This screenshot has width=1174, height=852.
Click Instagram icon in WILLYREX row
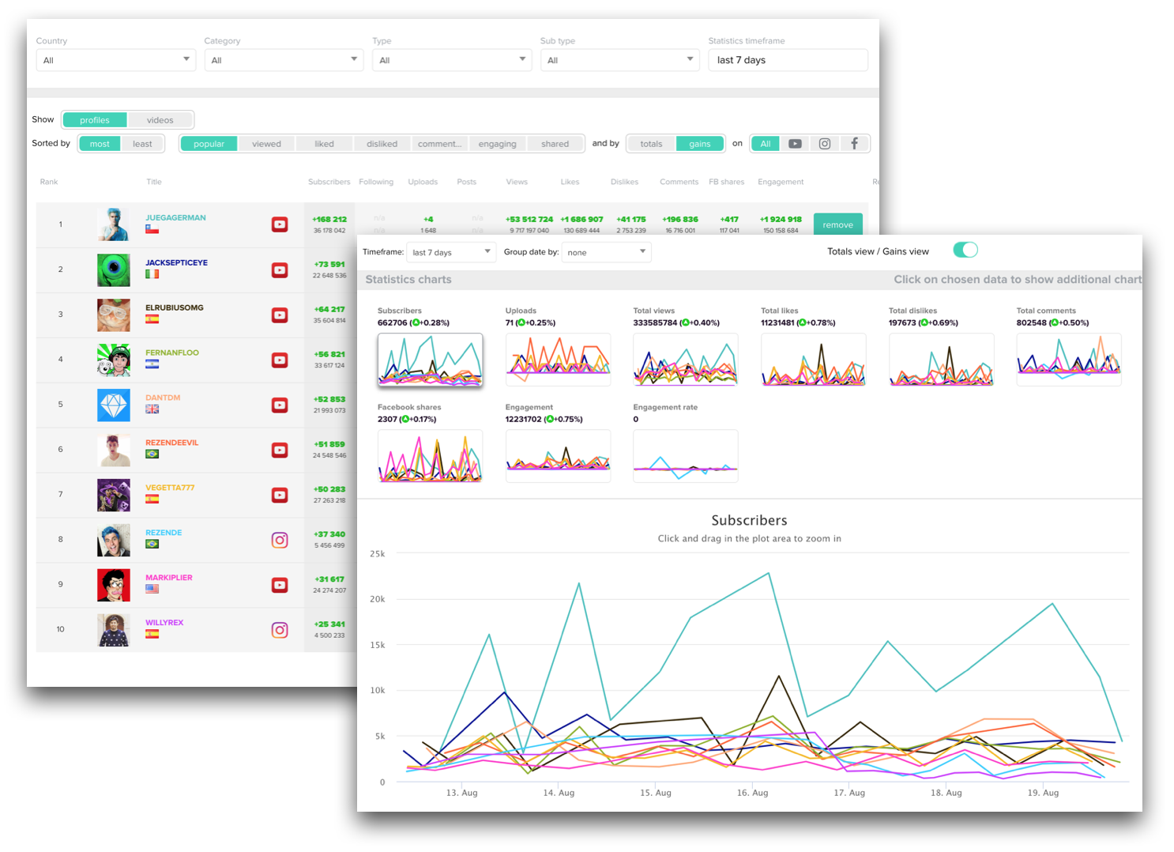coord(280,630)
